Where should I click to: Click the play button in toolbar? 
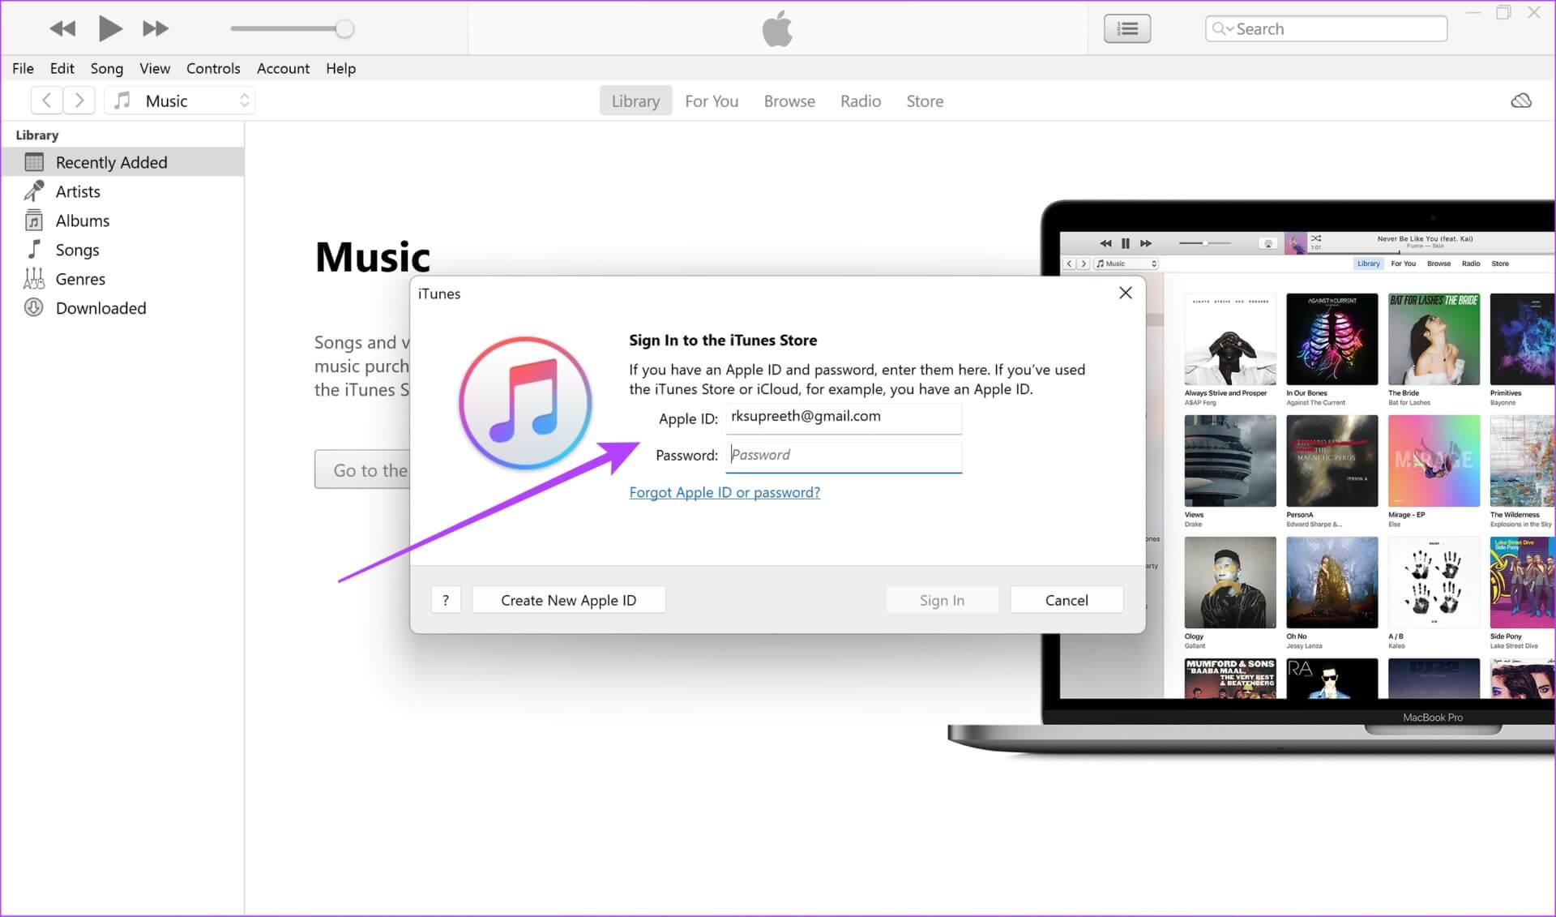[x=110, y=28]
